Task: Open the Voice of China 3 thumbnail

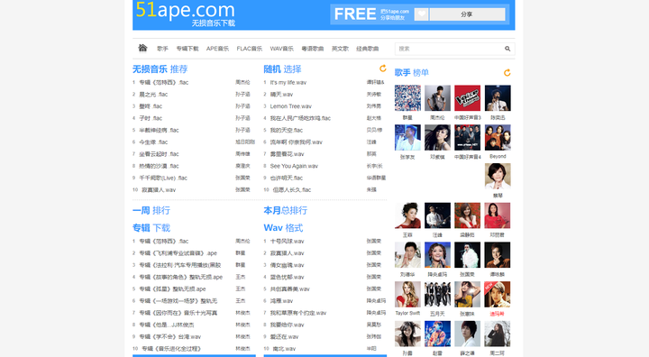Action: [x=467, y=98]
